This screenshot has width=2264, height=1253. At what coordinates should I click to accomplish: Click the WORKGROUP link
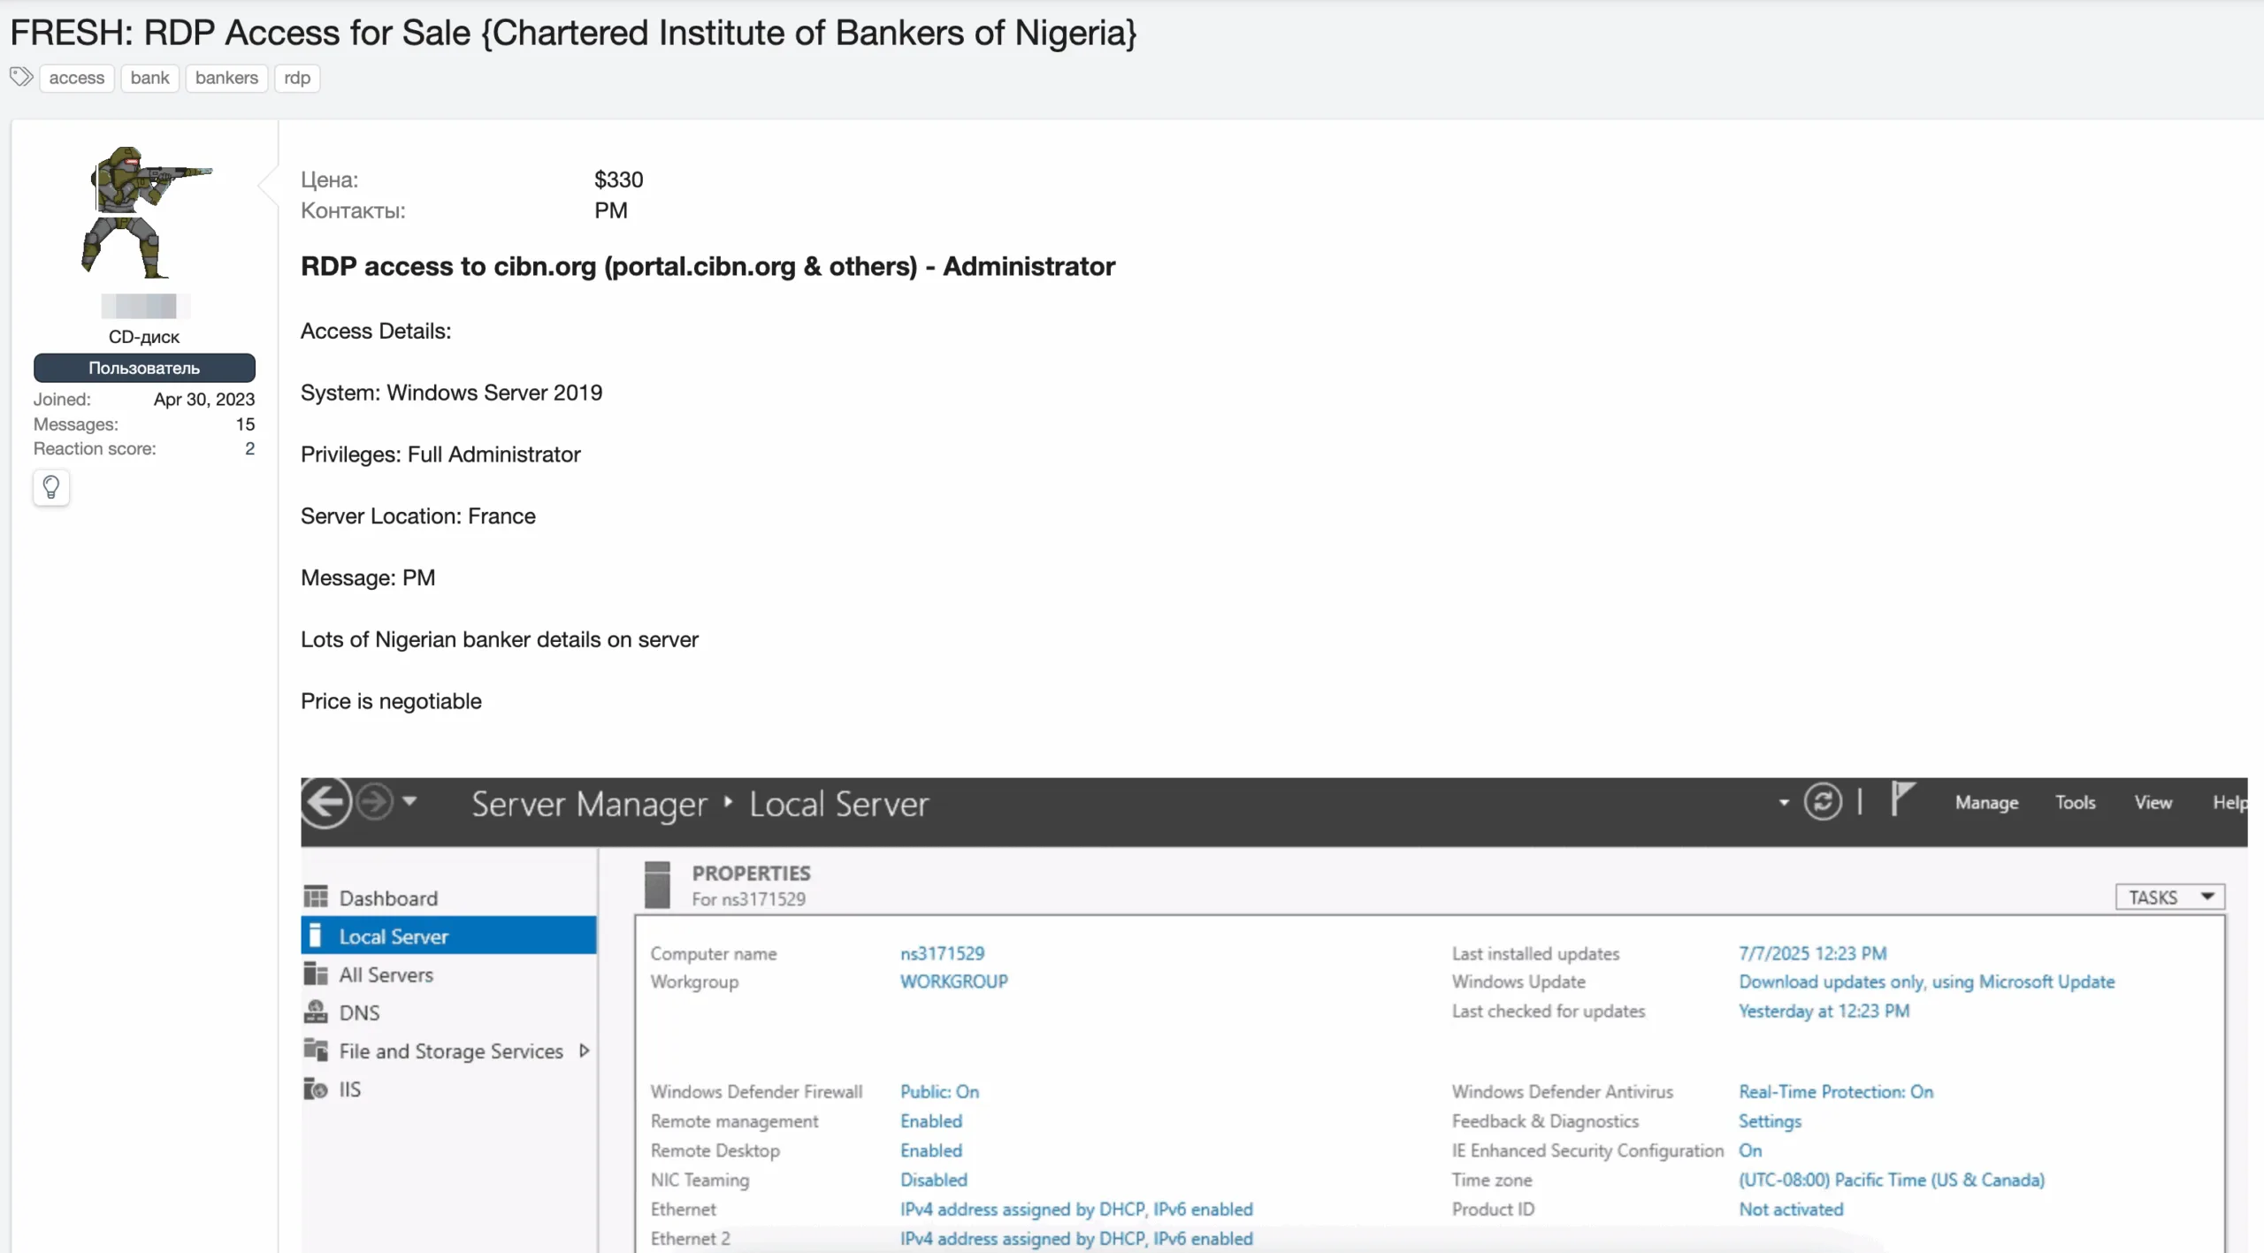(953, 982)
